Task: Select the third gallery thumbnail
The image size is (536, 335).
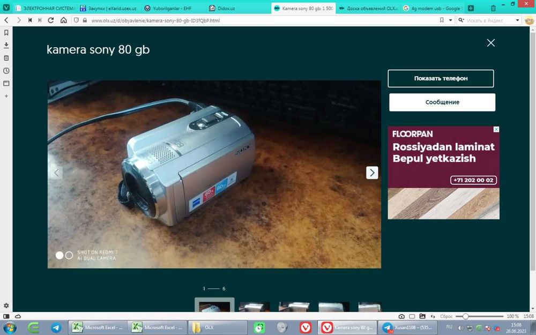Action: pos(294,307)
